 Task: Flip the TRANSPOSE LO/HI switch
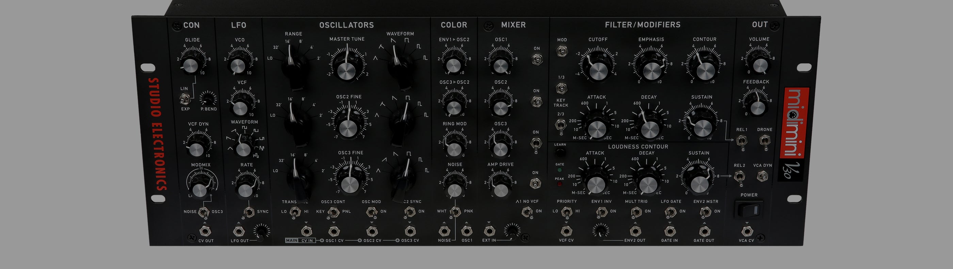pos(294,212)
